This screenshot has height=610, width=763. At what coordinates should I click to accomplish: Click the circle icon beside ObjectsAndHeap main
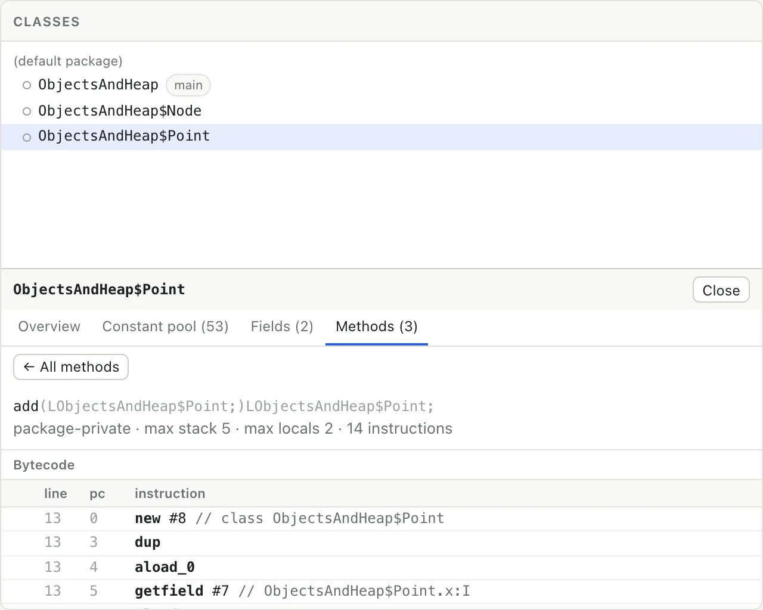coord(27,85)
